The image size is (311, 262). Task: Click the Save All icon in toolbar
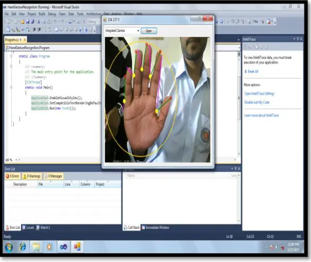[32, 22]
